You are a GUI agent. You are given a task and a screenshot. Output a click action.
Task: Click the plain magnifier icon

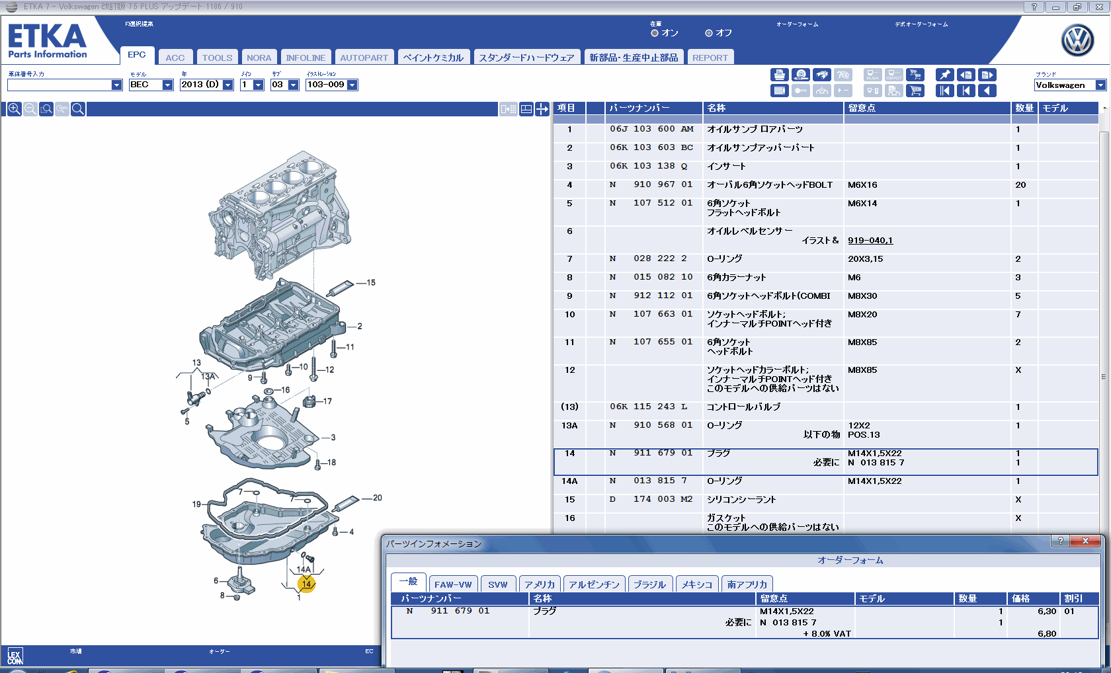pos(78,109)
